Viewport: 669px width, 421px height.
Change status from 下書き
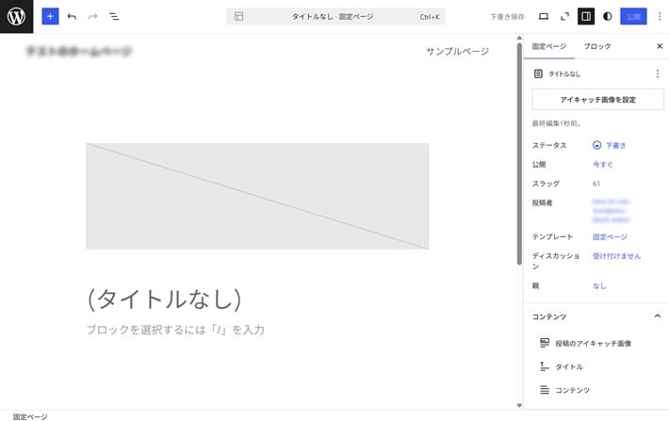pyautogui.click(x=610, y=145)
